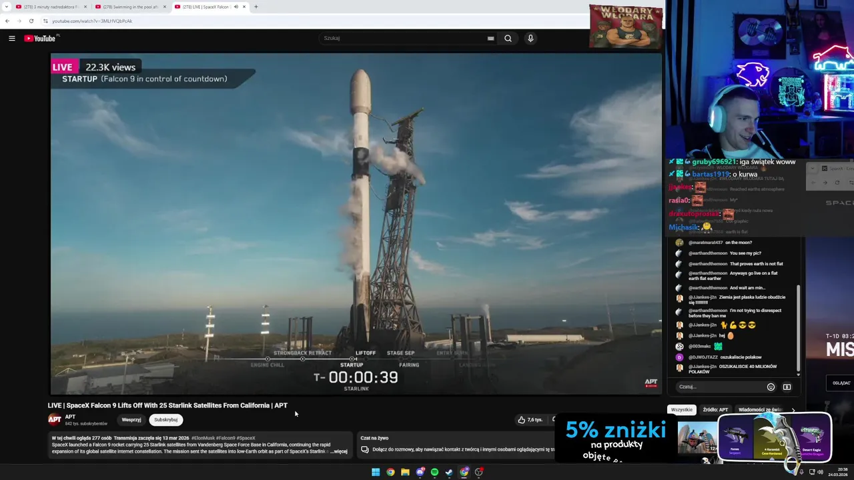Click the #ElonMusk hashtag link
This screenshot has height=480, width=854.
point(203,438)
